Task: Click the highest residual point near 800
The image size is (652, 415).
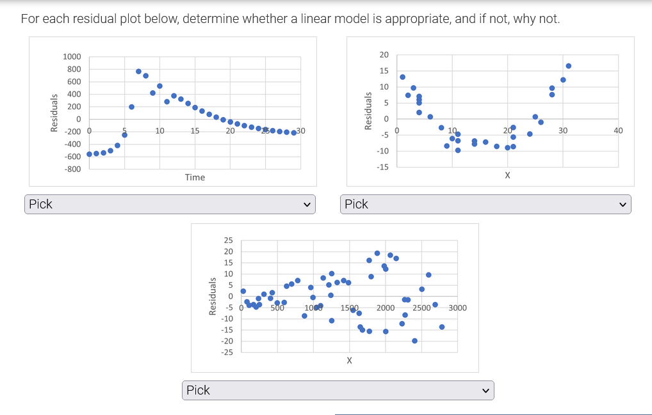Action: (x=138, y=70)
